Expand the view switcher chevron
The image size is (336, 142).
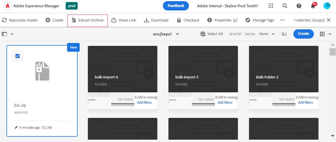330,34
